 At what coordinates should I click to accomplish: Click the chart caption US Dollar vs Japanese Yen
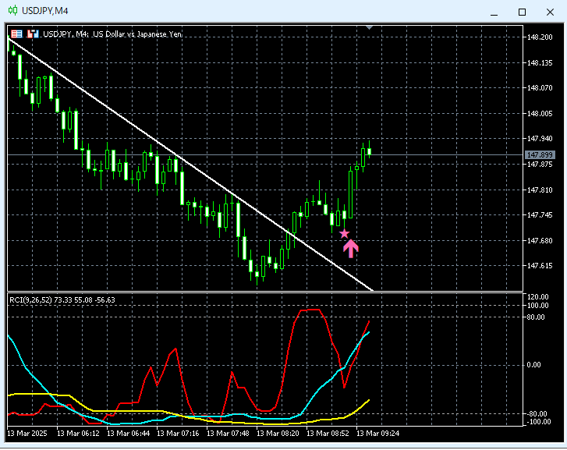[x=137, y=34]
